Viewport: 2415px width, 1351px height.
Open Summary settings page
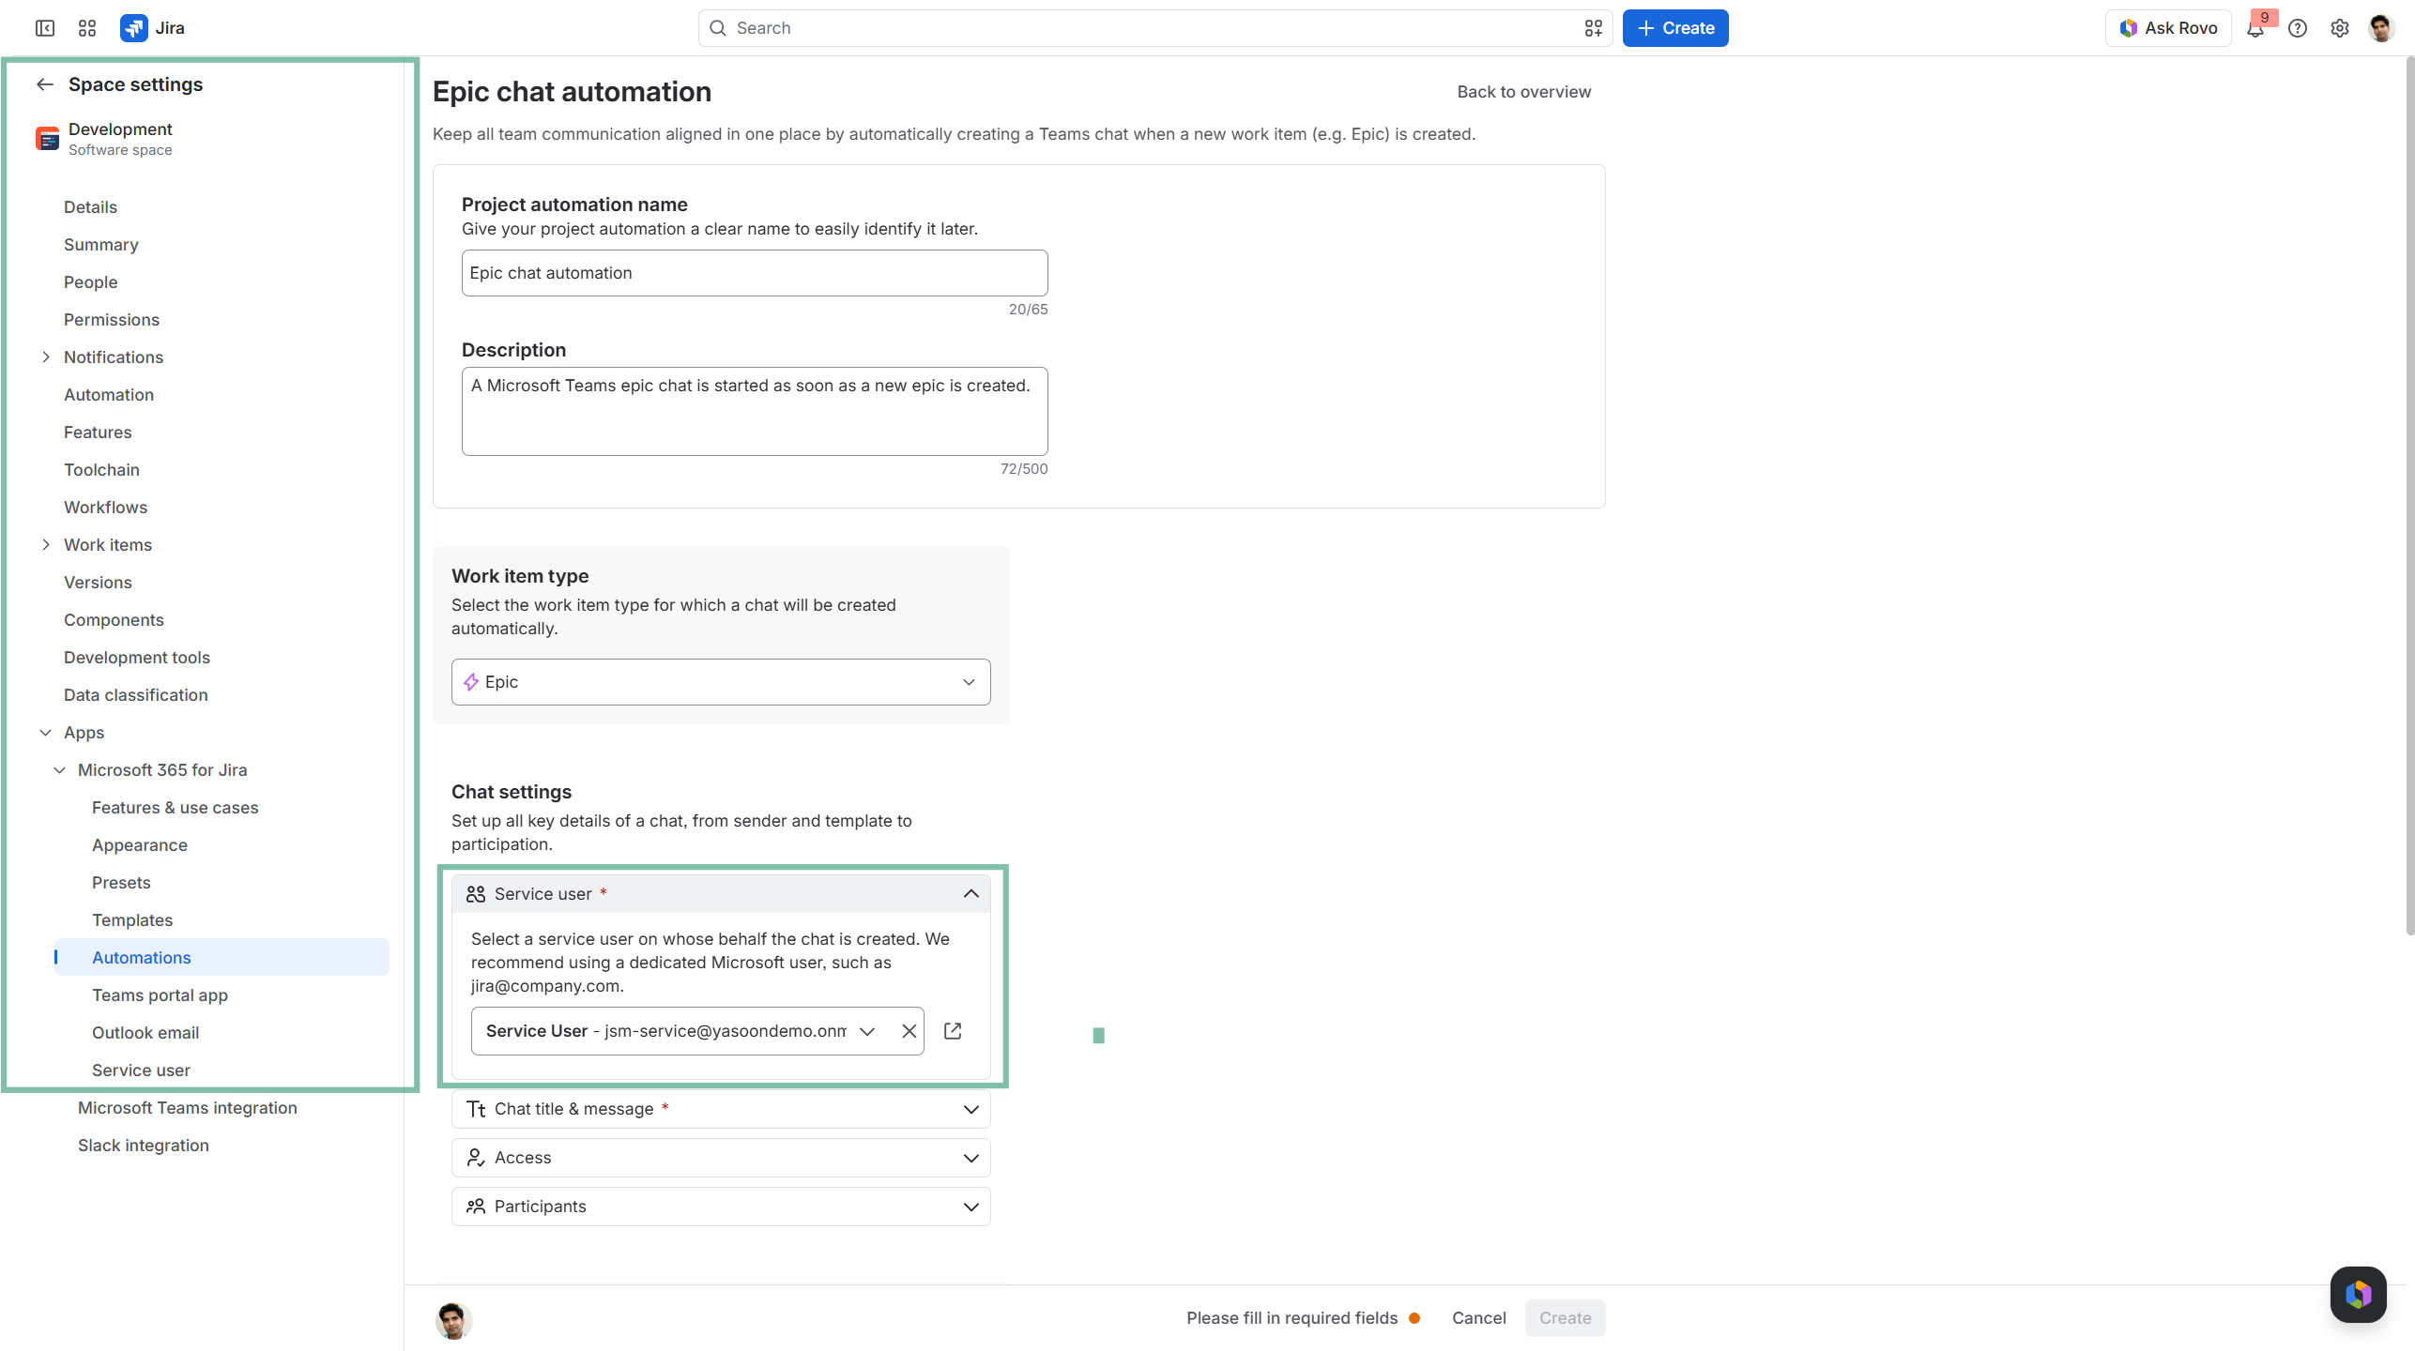pos(101,245)
